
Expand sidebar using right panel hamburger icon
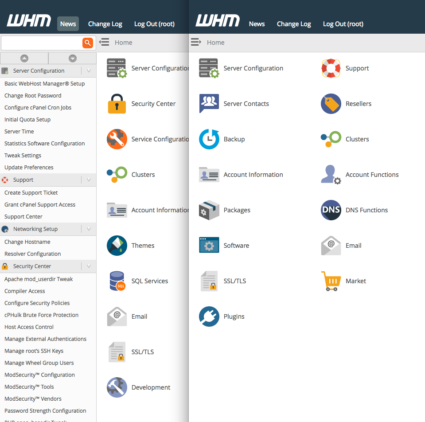[196, 42]
